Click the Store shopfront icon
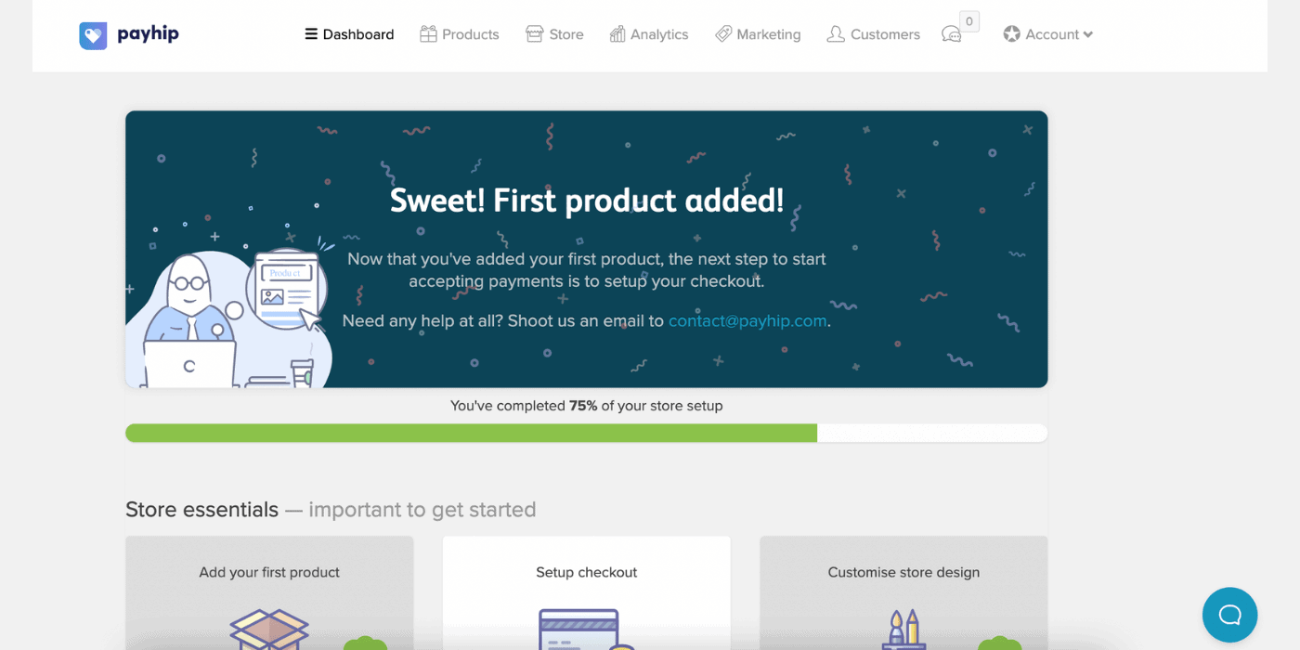This screenshot has width=1300, height=650. coord(534,34)
